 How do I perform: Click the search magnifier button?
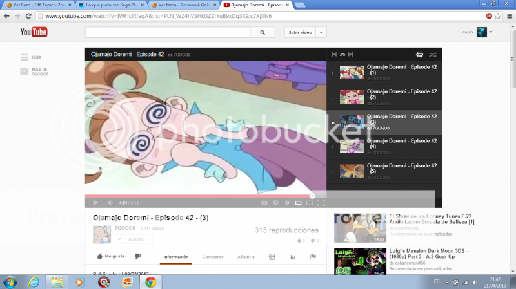point(263,33)
